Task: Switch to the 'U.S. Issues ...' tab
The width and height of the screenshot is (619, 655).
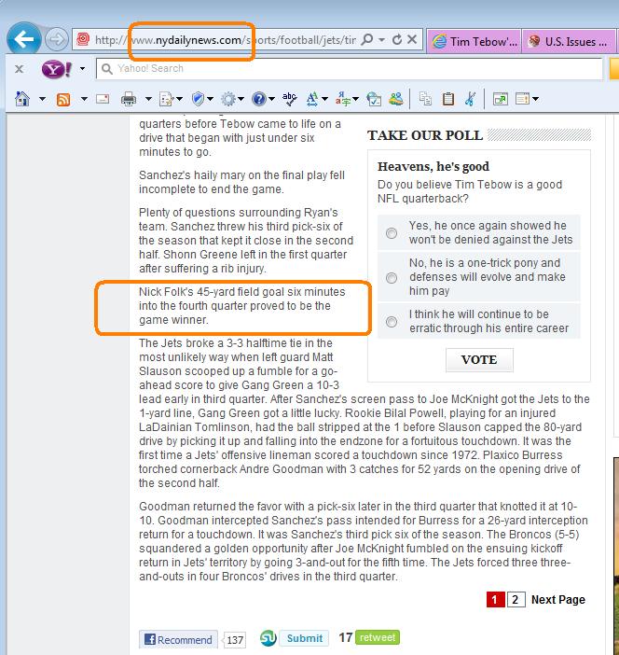Action: click(x=569, y=41)
